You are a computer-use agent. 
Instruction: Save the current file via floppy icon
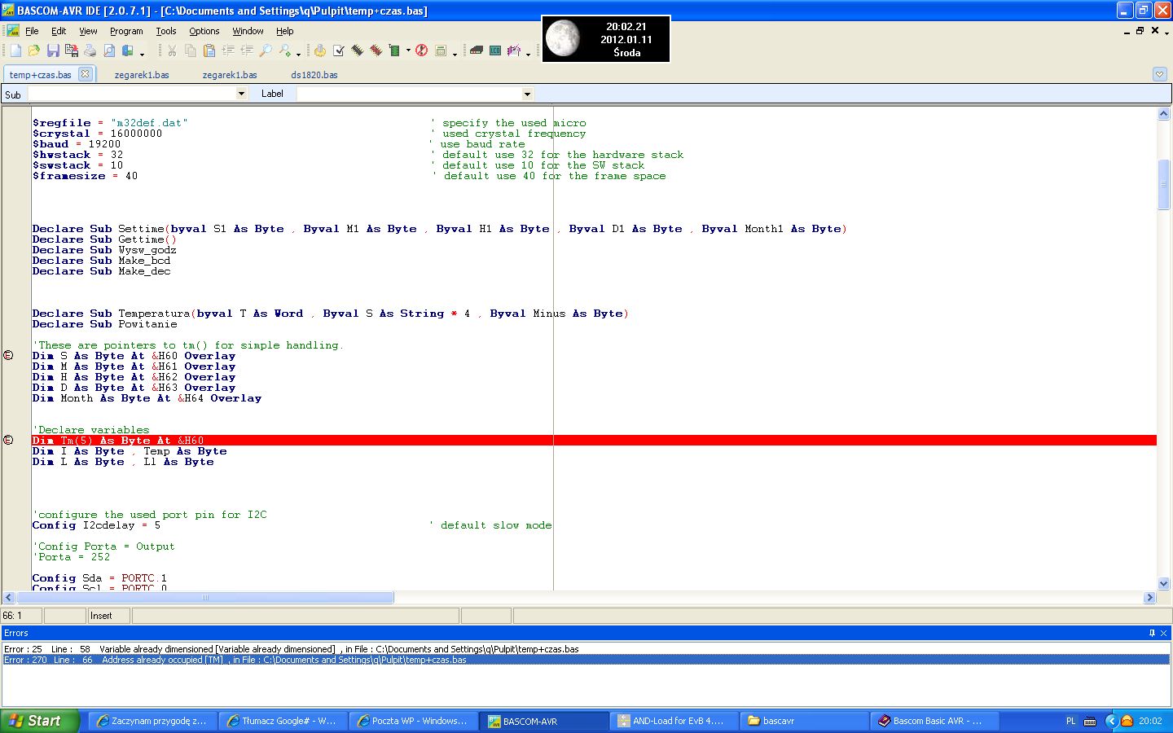click(x=53, y=50)
